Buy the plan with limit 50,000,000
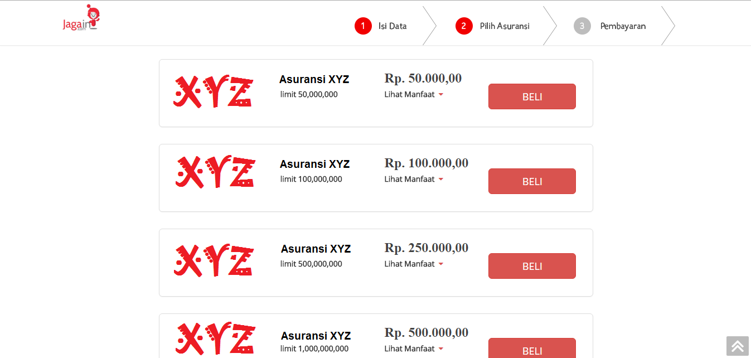Viewport: 751px width, 358px height. coord(532,96)
